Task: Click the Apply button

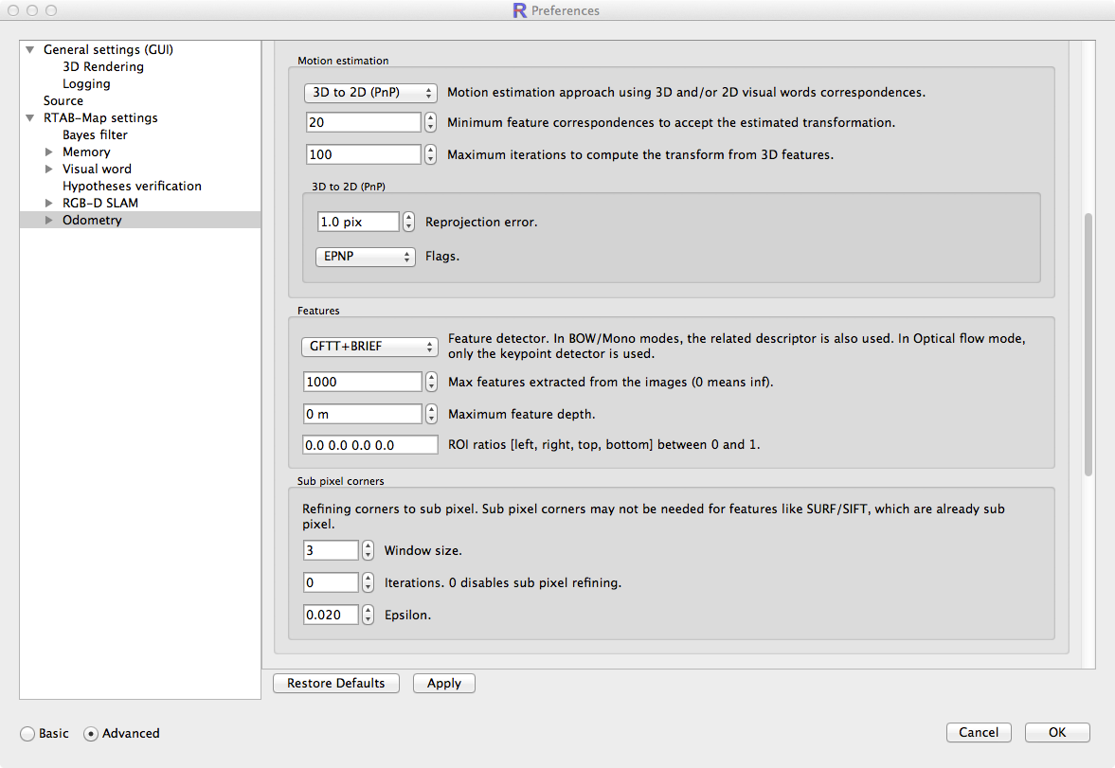Action: [443, 684]
